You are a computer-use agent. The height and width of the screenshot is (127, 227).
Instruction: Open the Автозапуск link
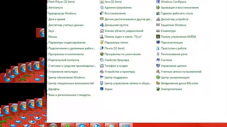pyautogui.click(x=56, y=7)
